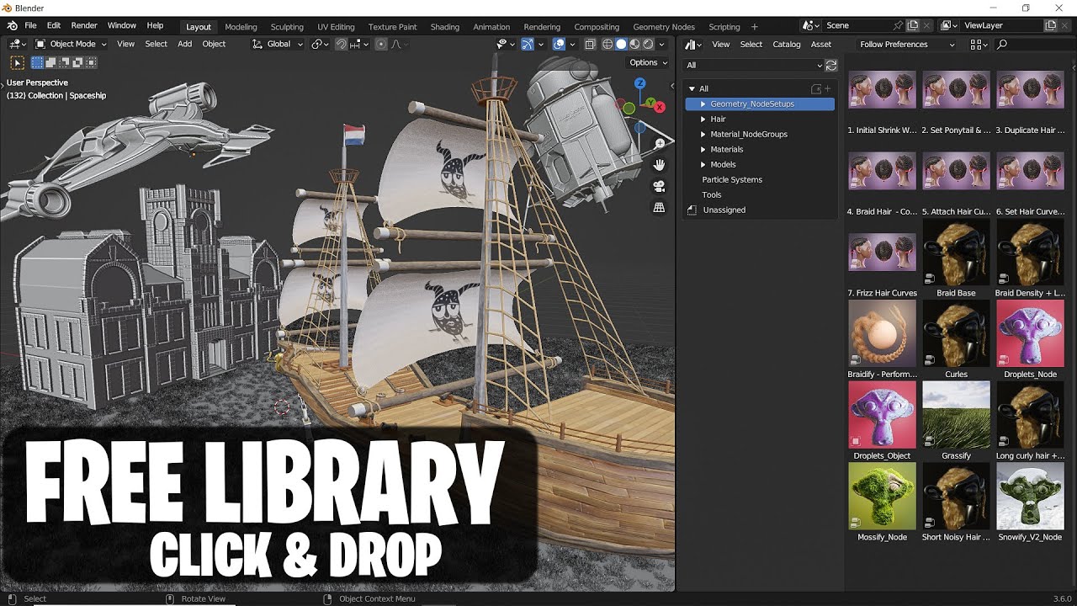The width and height of the screenshot is (1077, 606).
Task: Click the new asset catalog plus icon
Action: [x=828, y=88]
